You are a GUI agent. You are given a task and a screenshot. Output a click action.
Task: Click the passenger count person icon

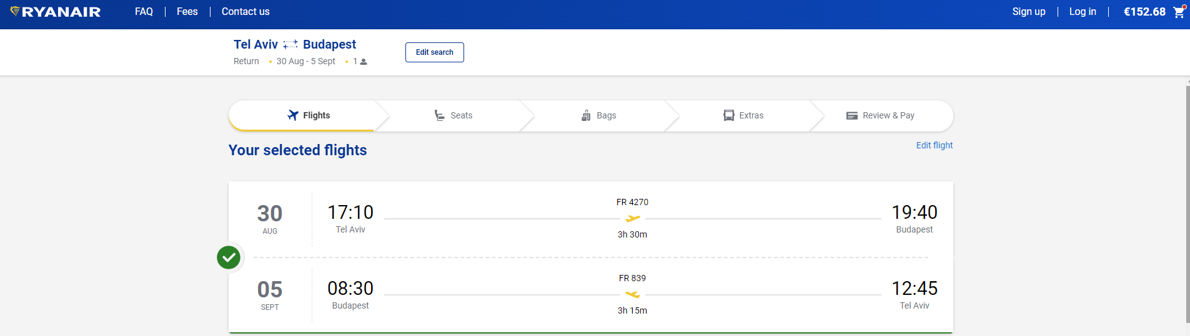pyautogui.click(x=364, y=62)
